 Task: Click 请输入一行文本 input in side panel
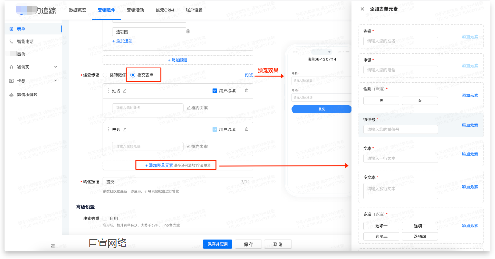(x=400, y=158)
